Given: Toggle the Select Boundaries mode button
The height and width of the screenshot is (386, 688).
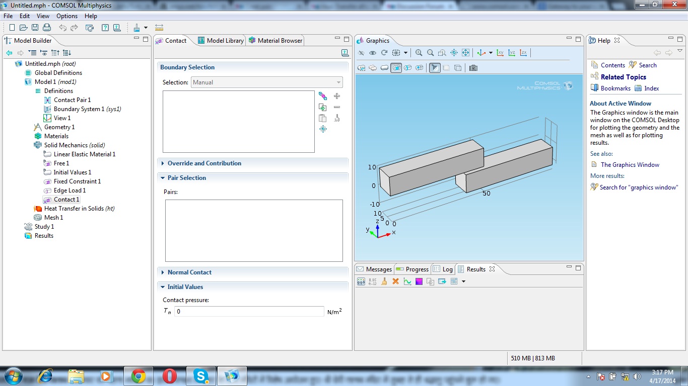Looking at the screenshot, I should [396, 68].
